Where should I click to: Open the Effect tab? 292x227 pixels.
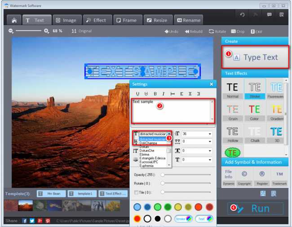97,20
